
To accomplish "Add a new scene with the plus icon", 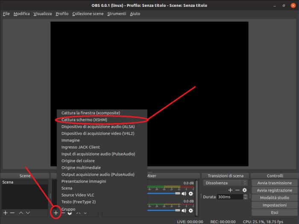I will tap(5, 213).
